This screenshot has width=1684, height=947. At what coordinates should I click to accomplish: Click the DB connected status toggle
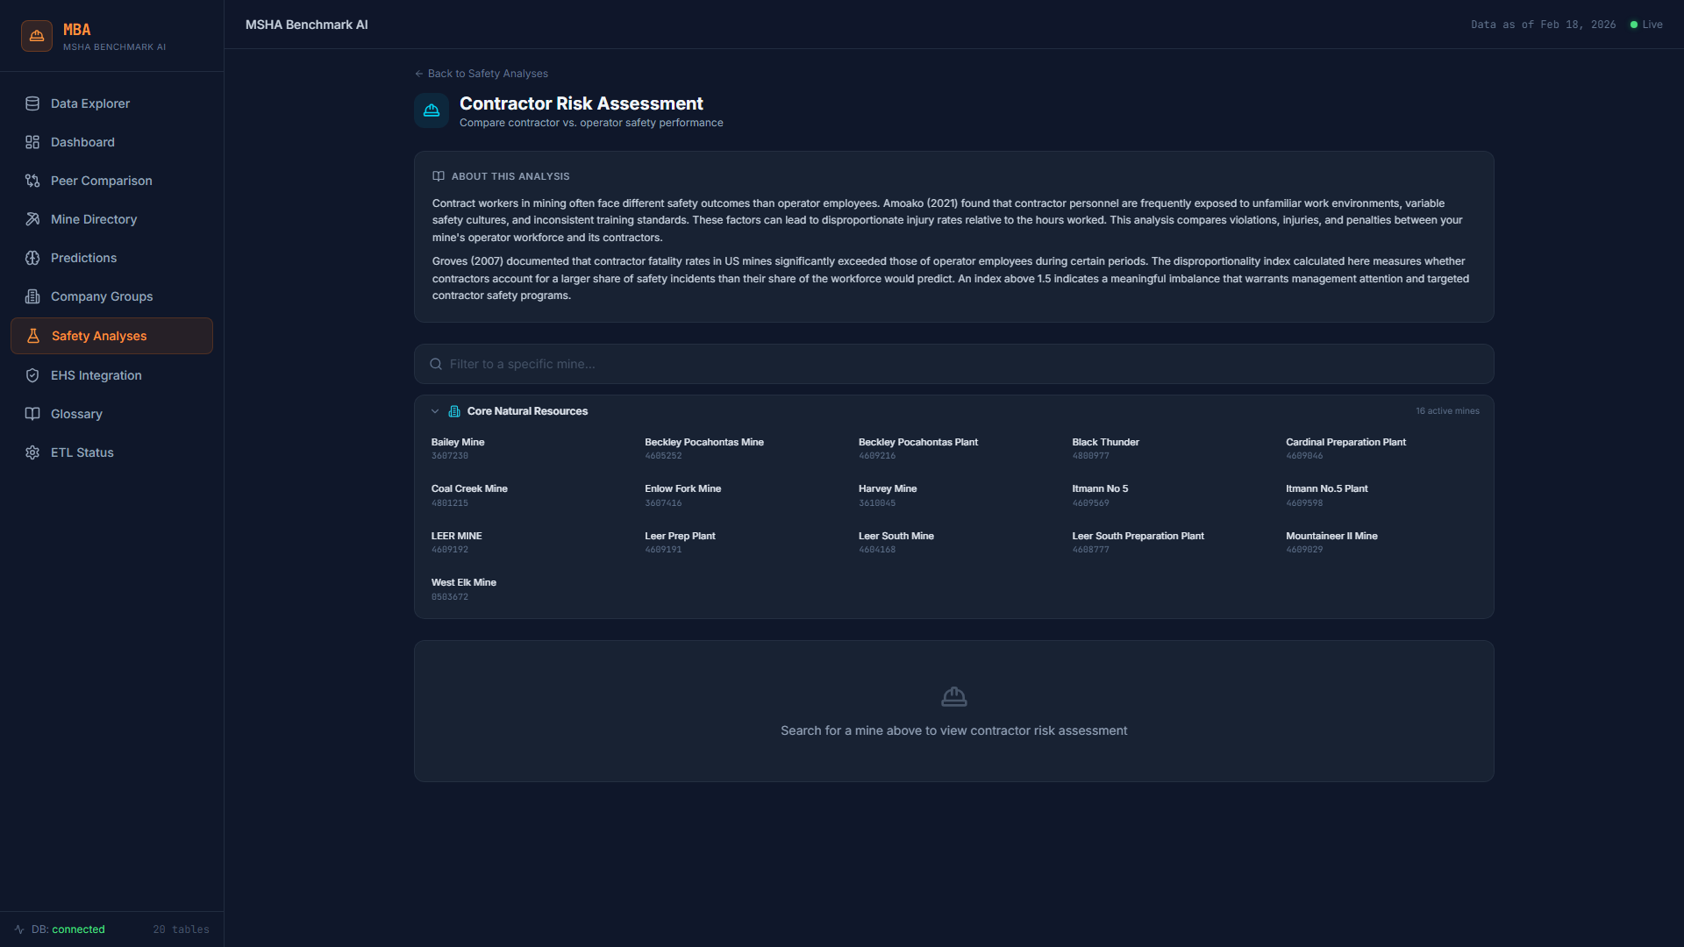coord(58,929)
